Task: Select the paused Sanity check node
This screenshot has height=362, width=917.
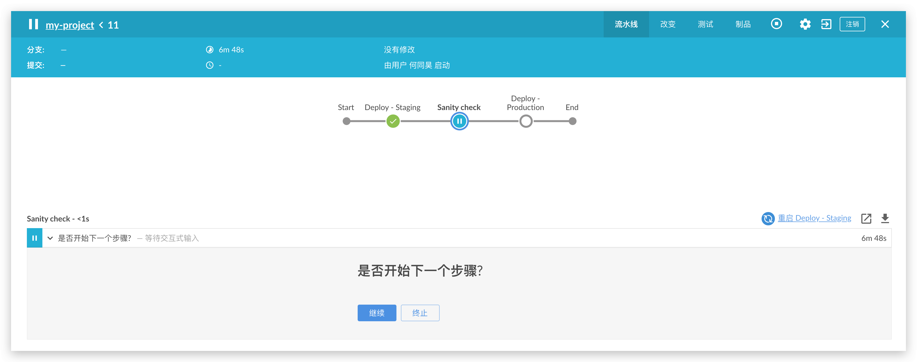Action: click(459, 121)
